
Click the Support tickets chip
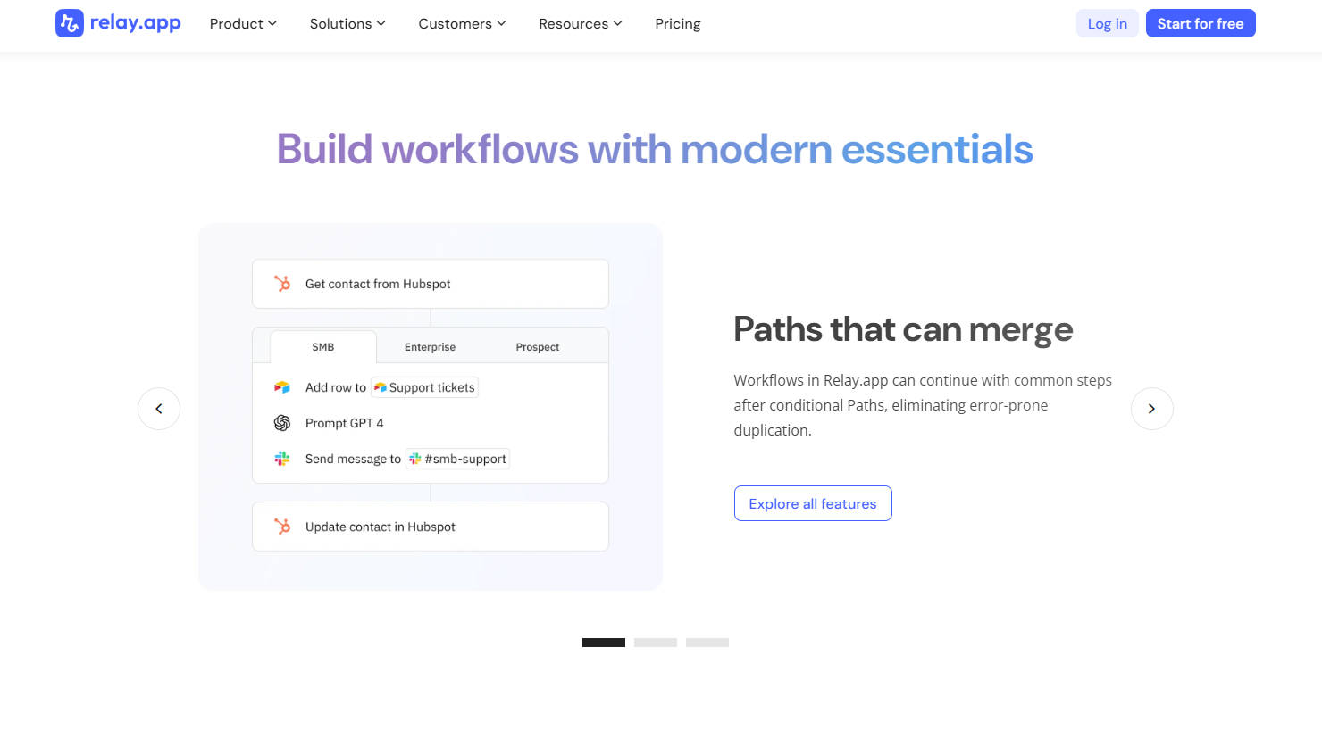[x=425, y=387]
